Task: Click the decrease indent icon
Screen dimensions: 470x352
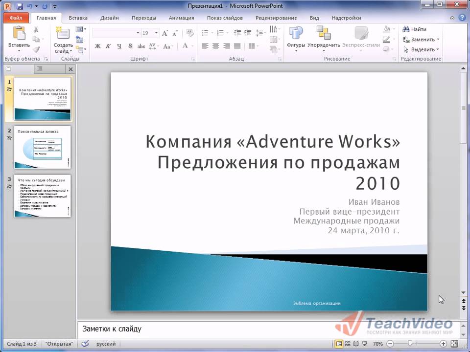Action: click(237, 33)
